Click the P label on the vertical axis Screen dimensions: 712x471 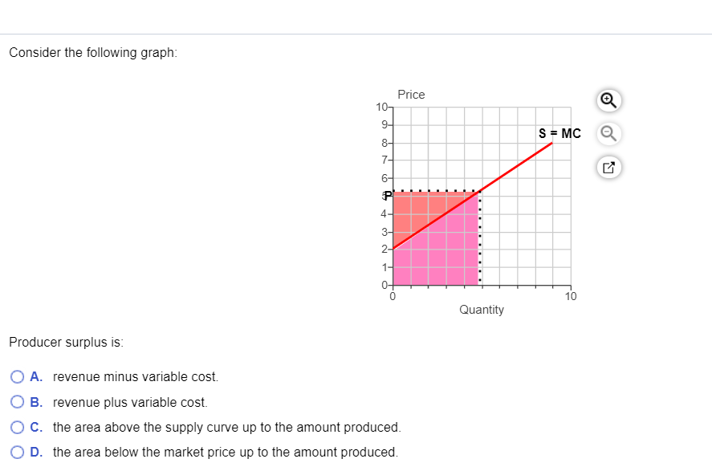click(x=386, y=195)
